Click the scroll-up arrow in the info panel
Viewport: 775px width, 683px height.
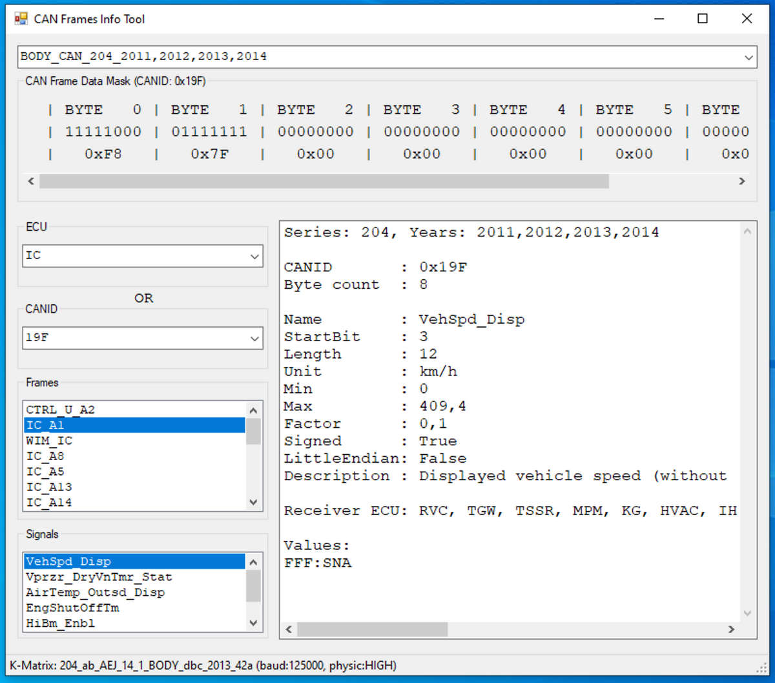747,229
